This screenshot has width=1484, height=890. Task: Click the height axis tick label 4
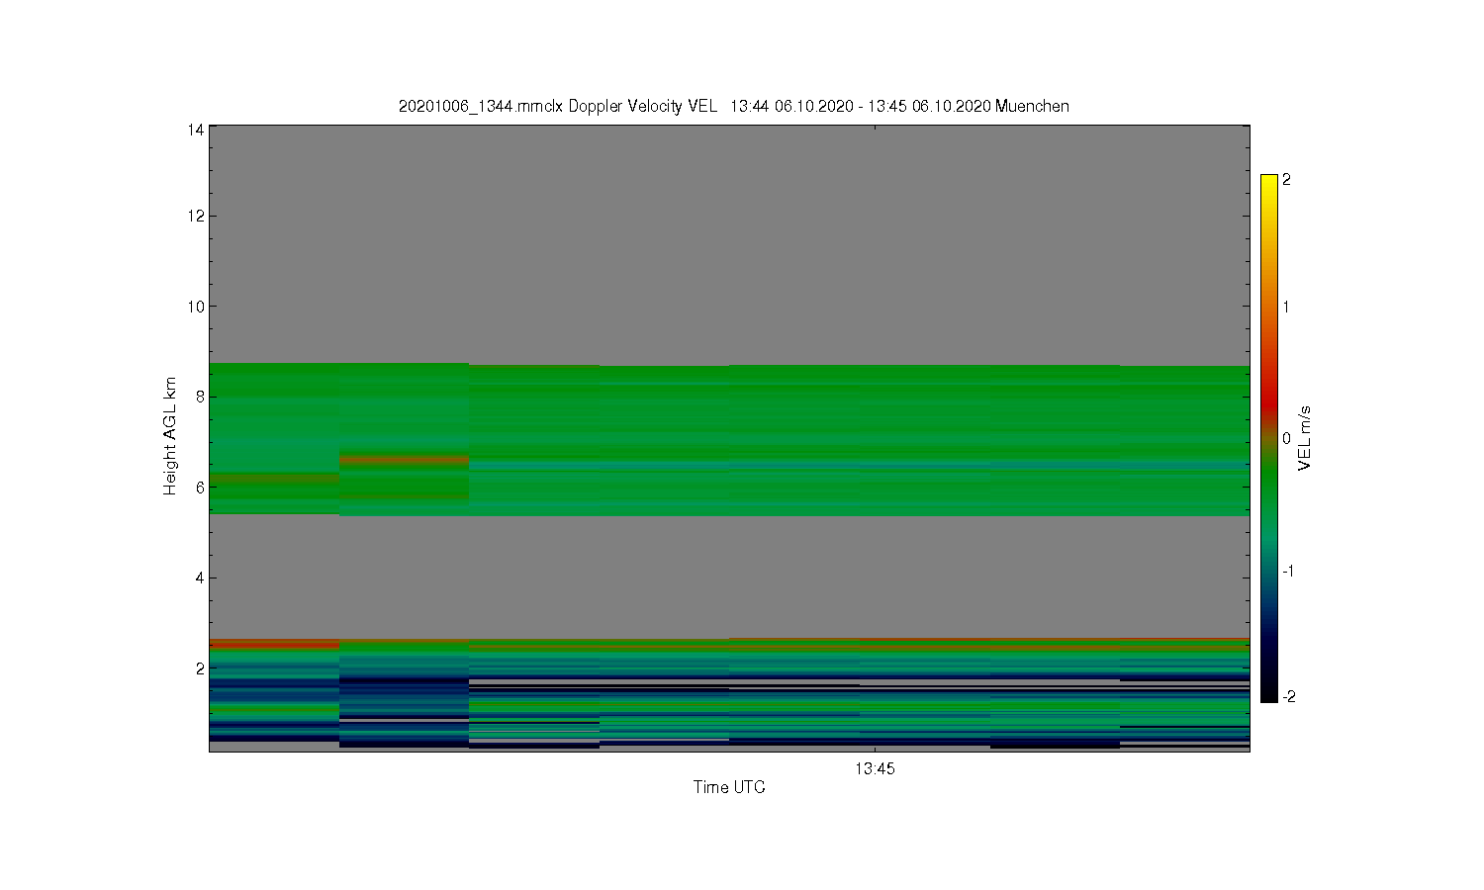click(200, 578)
